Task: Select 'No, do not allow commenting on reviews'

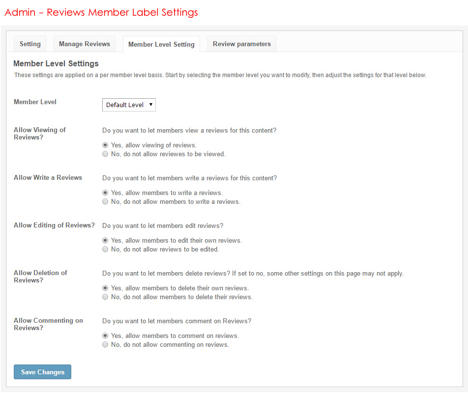Action: tap(105, 345)
